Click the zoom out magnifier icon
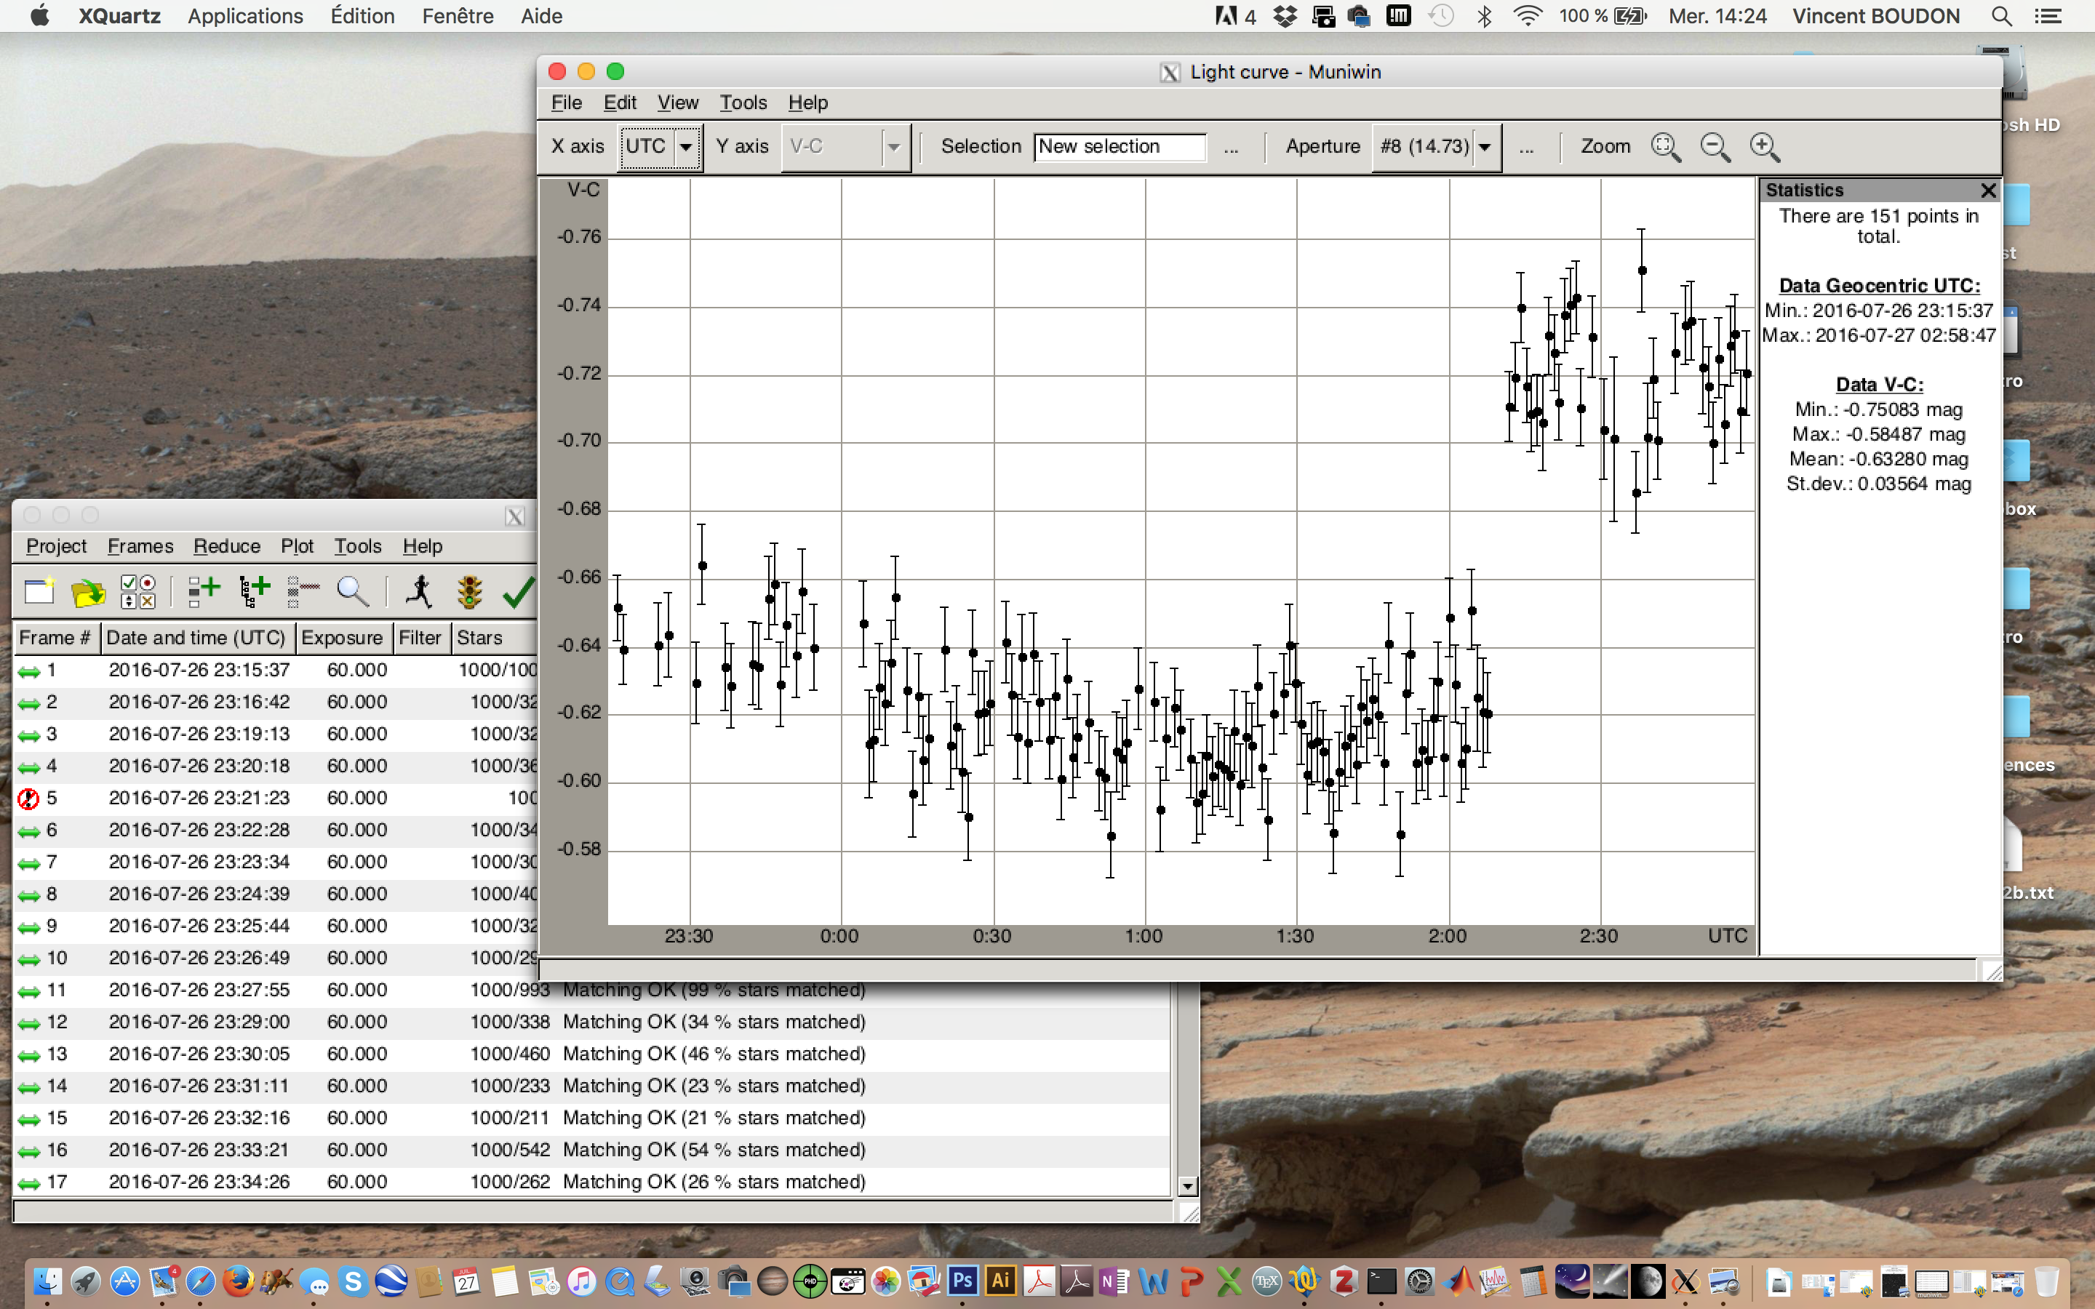The image size is (2095, 1309). click(x=1714, y=146)
